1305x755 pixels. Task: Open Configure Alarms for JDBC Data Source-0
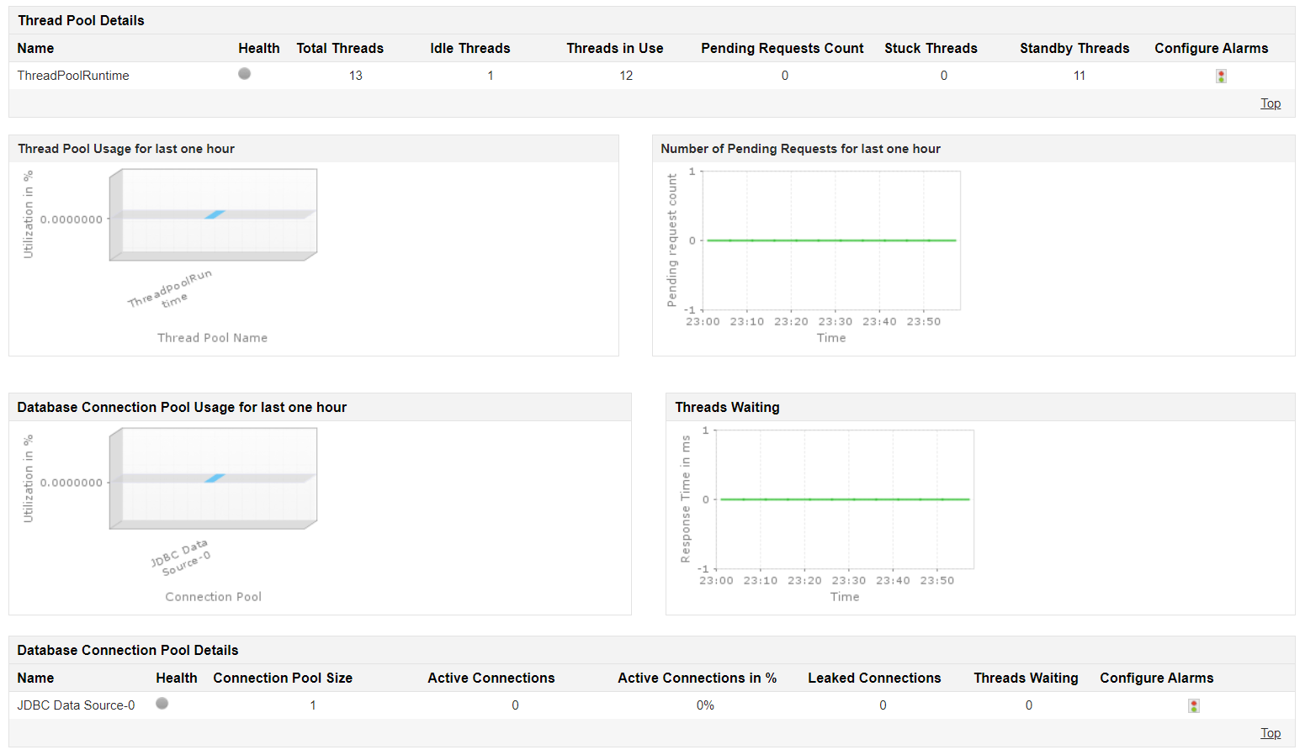pyautogui.click(x=1194, y=705)
